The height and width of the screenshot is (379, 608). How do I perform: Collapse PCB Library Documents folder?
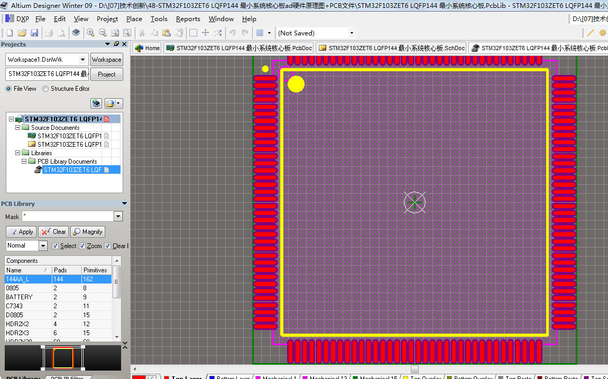pos(24,162)
